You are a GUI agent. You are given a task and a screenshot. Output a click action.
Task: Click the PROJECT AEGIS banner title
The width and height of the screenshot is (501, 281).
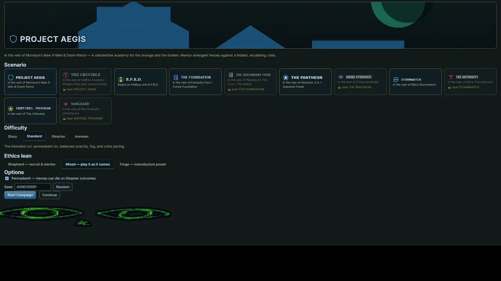(53, 39)
